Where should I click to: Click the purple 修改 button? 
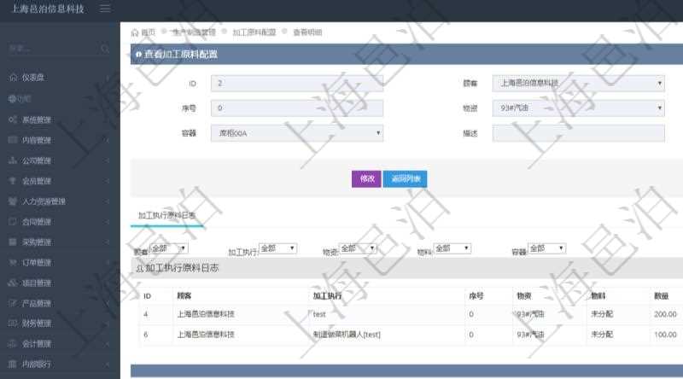coord(366,179)
